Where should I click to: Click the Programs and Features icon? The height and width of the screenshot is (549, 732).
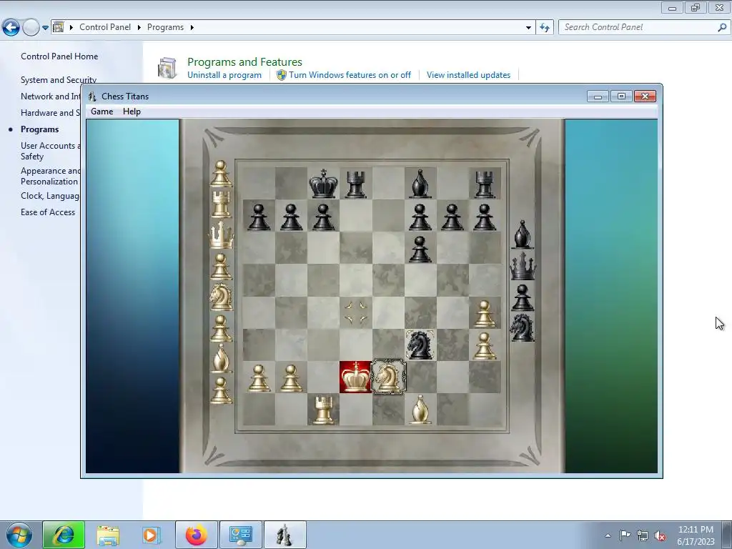pyautogui.click(x=167, y=68)
